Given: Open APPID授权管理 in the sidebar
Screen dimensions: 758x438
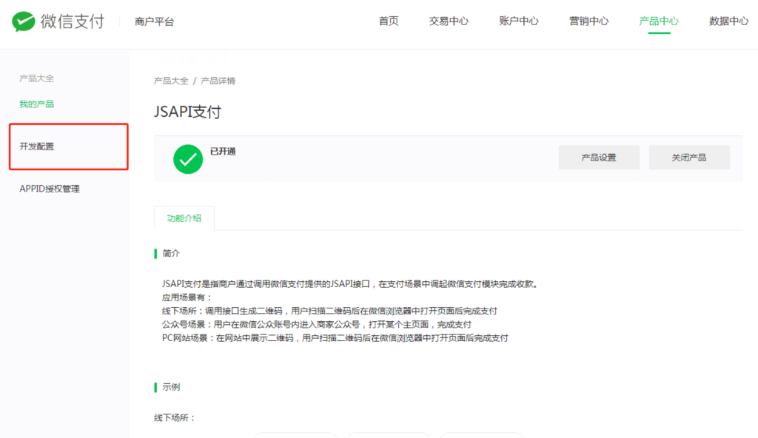Looking at the screenshot, I should (x=50, y=189).
